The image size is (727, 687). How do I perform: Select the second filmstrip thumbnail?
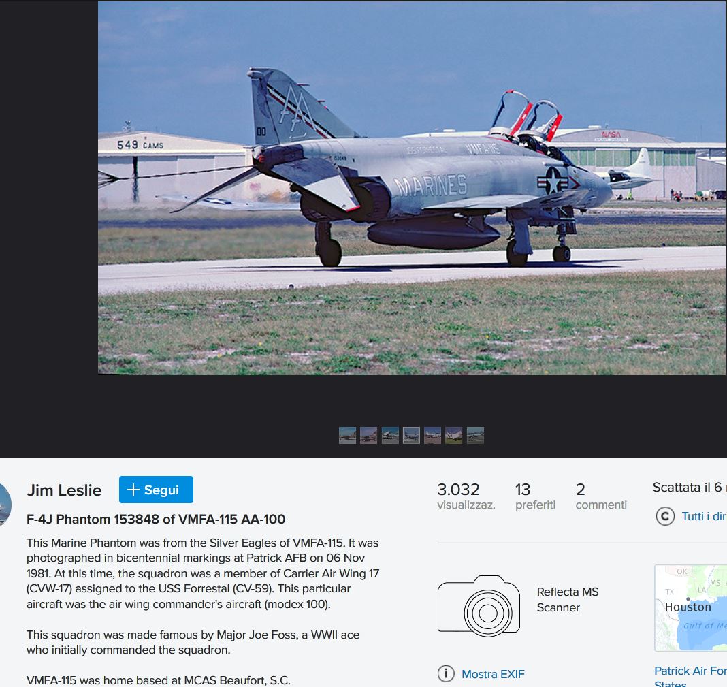tap(368, 436)
